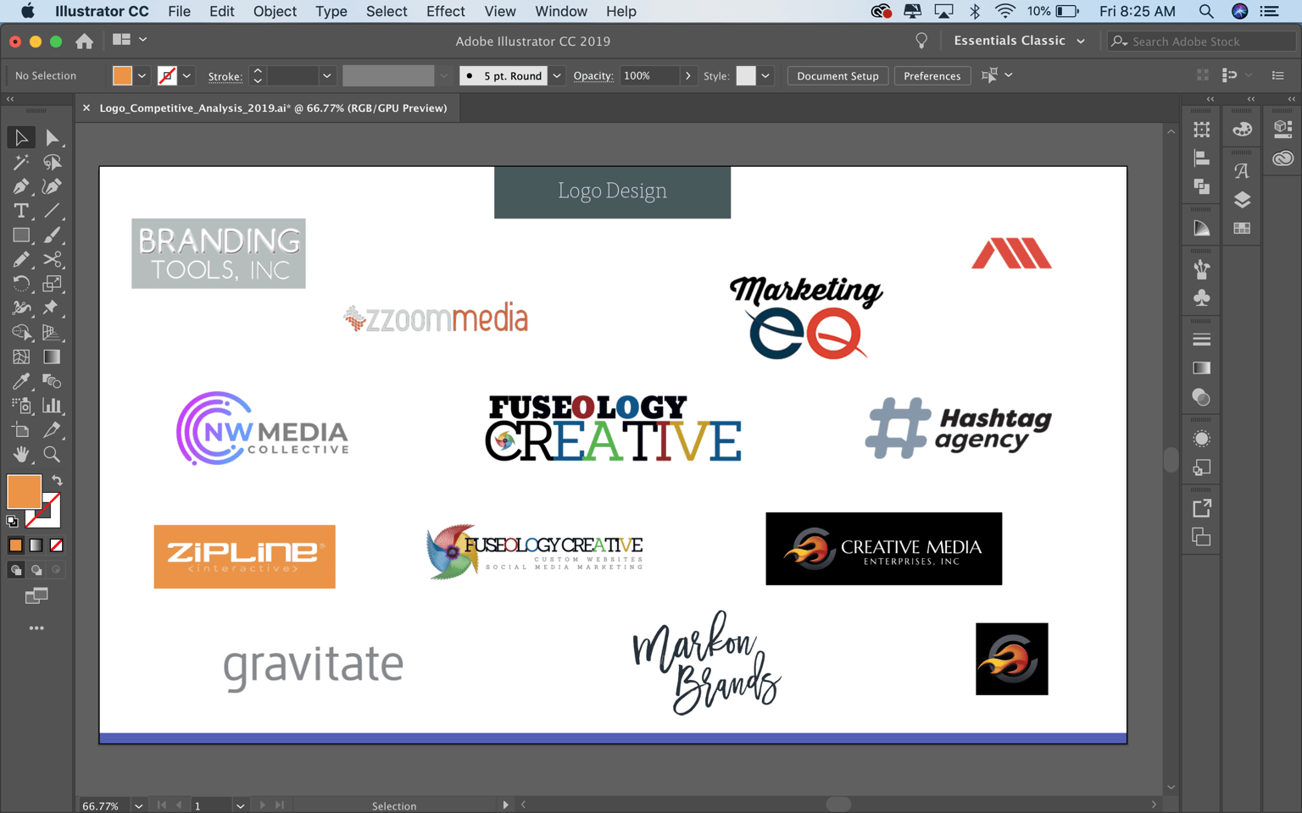Select the Type tool
The width and height of the screenshot is (1302, 813).
point(21,211)
